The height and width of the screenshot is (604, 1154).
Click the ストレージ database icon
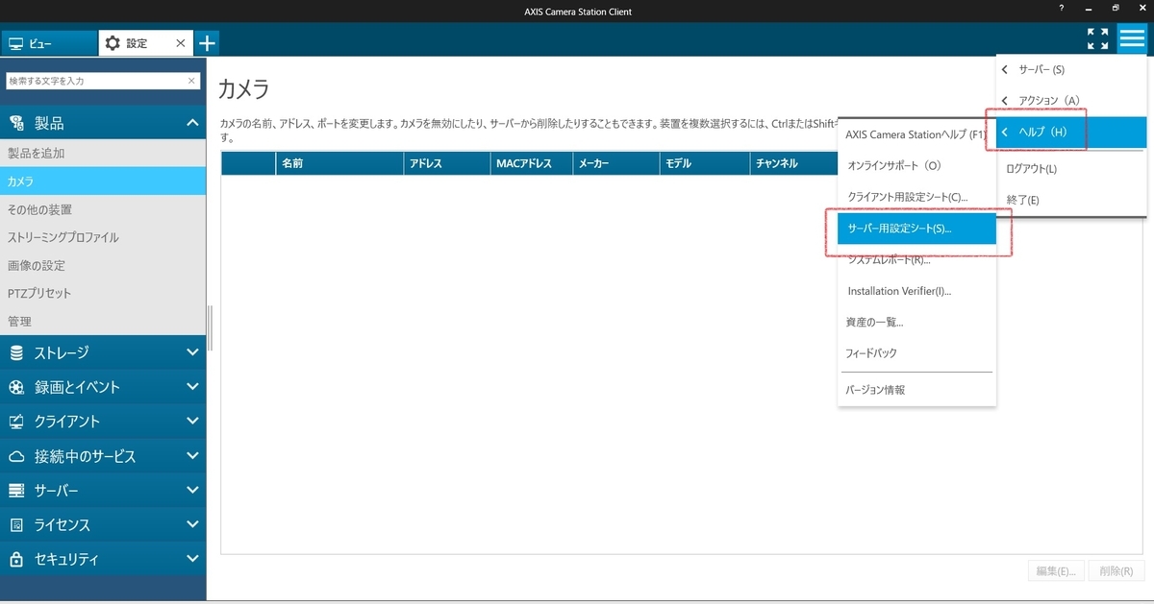pyautogui.click(x=16, y=352)
